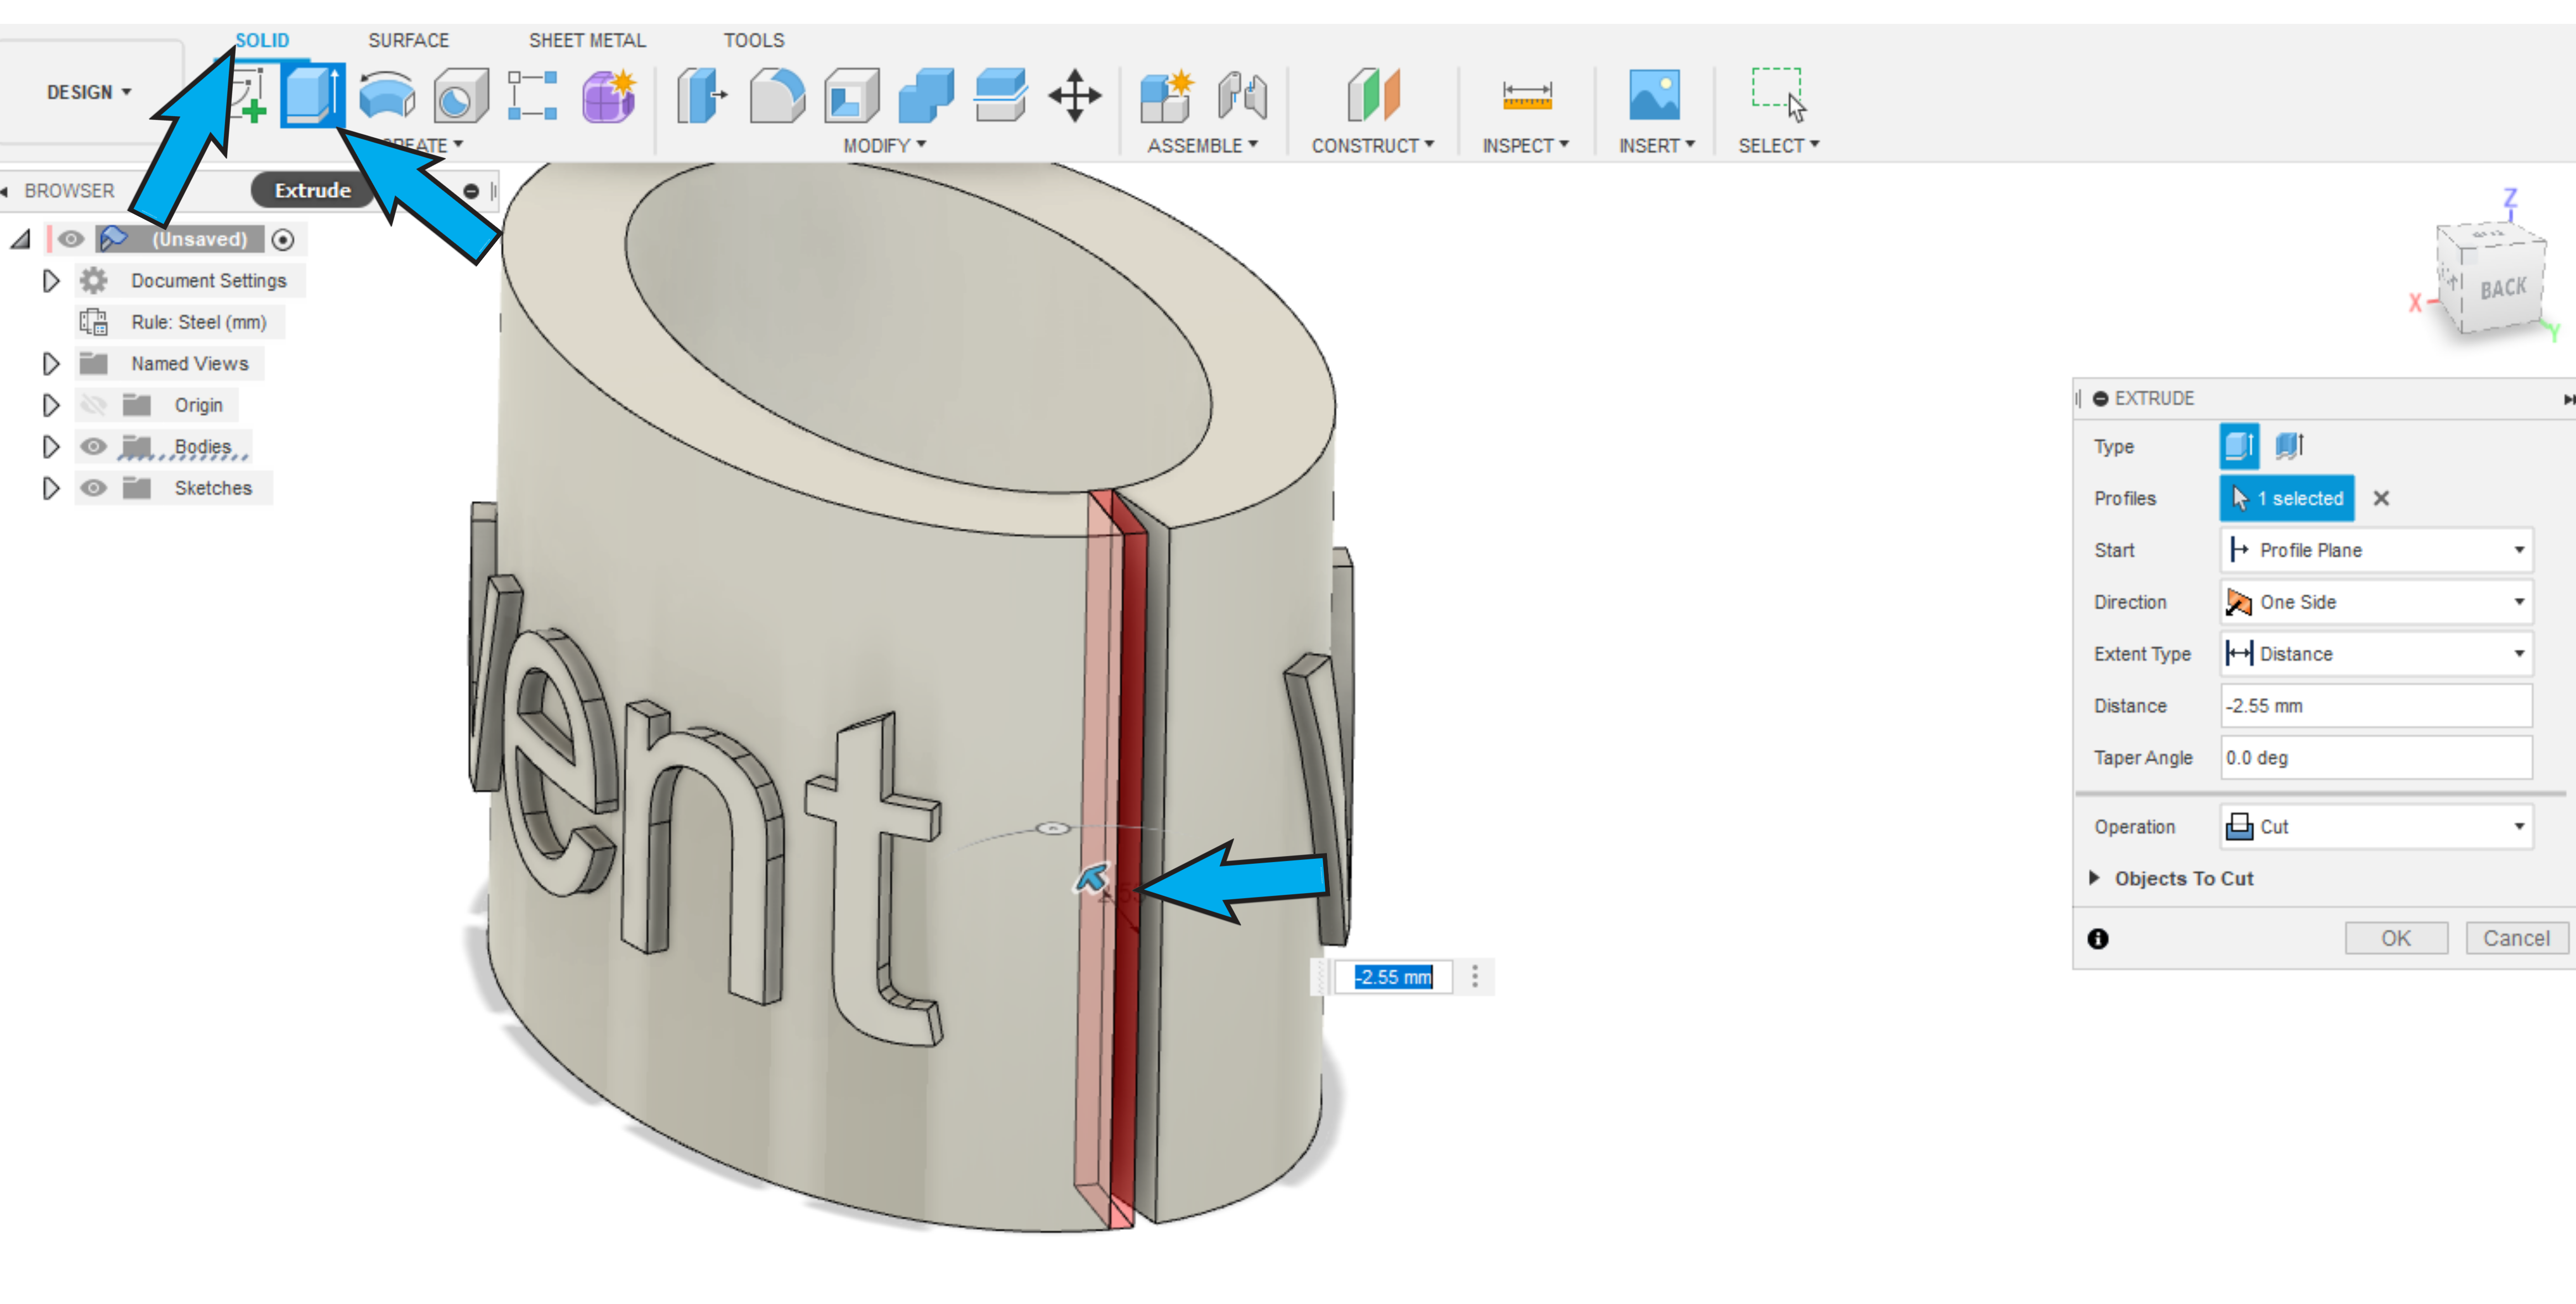Switch to the SURFACE tab
Image resolution: width=2576 pixels, height=1304 pixels.
(x=408, y=40)
